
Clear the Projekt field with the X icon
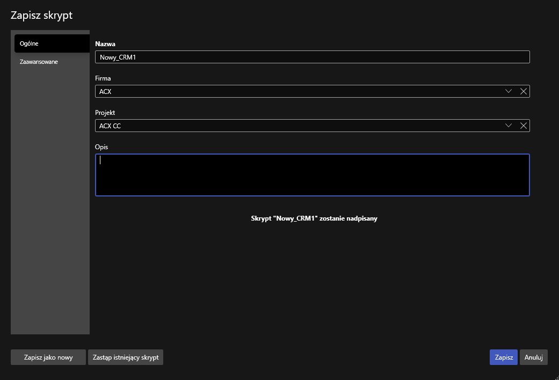point(524,126)
